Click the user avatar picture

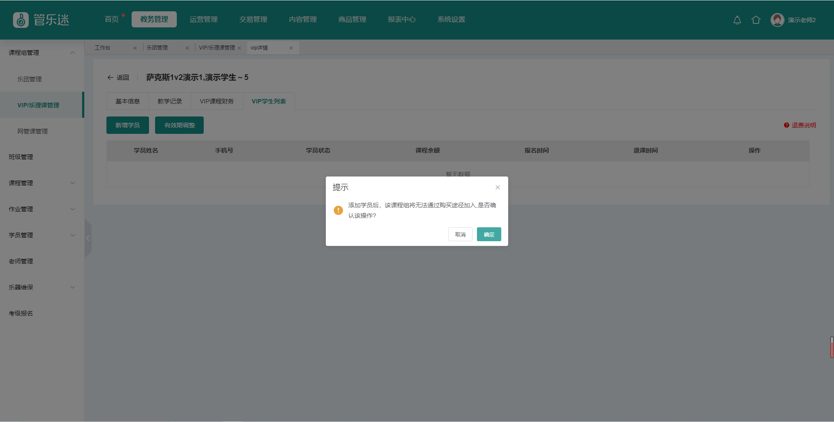(x=777, y=20)
